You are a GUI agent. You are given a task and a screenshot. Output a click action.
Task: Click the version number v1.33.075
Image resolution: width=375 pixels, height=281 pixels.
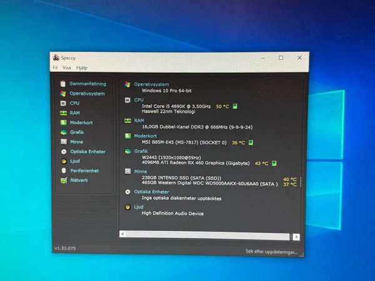pos(65,249)
